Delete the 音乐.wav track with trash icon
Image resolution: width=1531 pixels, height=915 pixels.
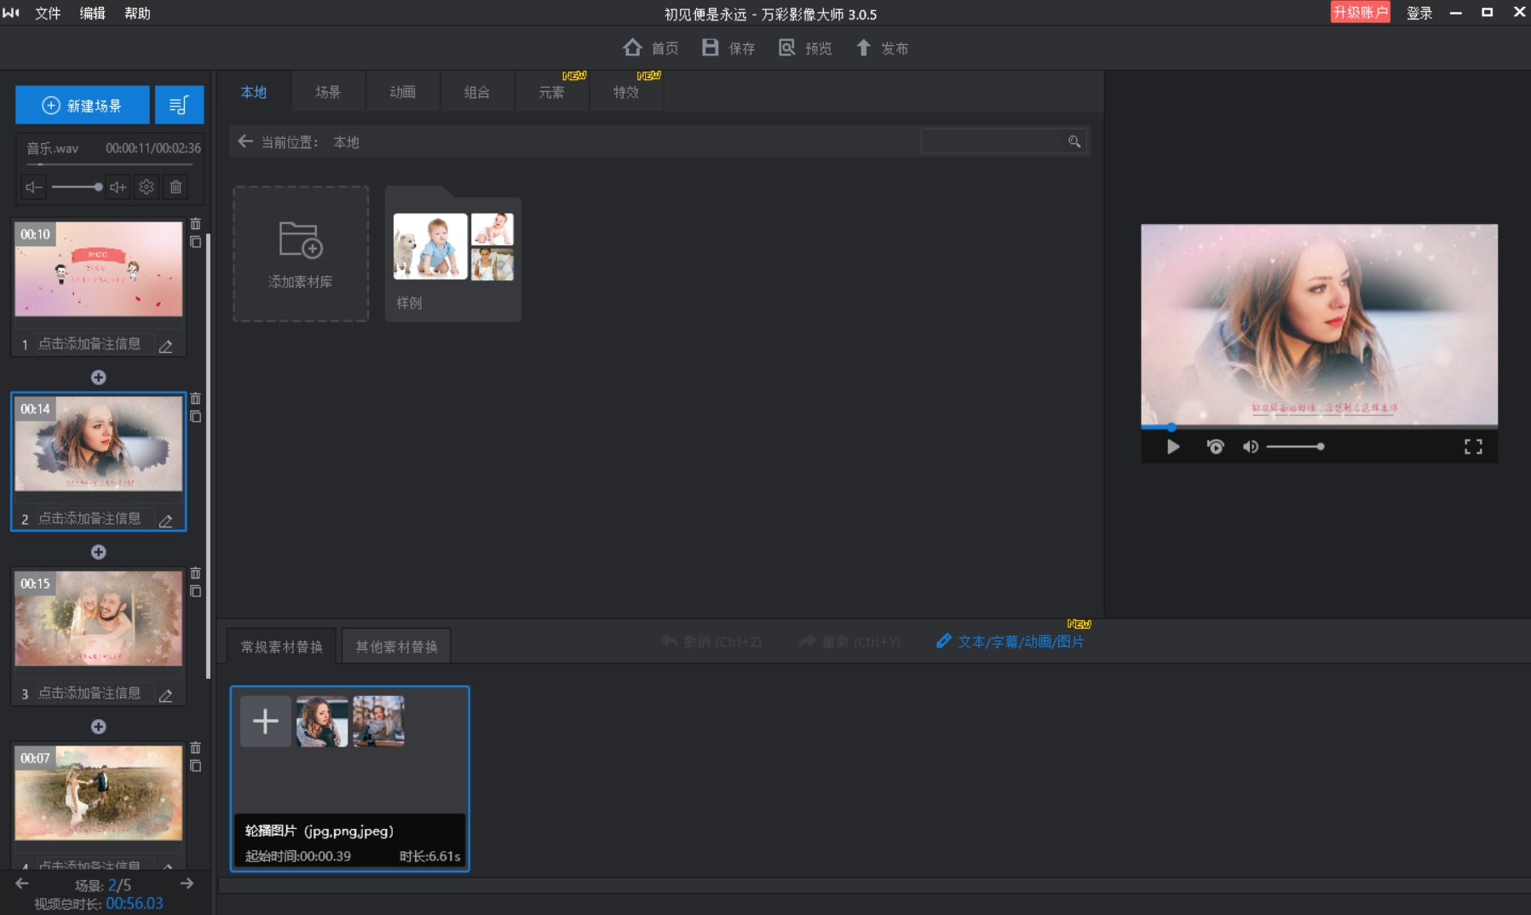pos(176,187)
